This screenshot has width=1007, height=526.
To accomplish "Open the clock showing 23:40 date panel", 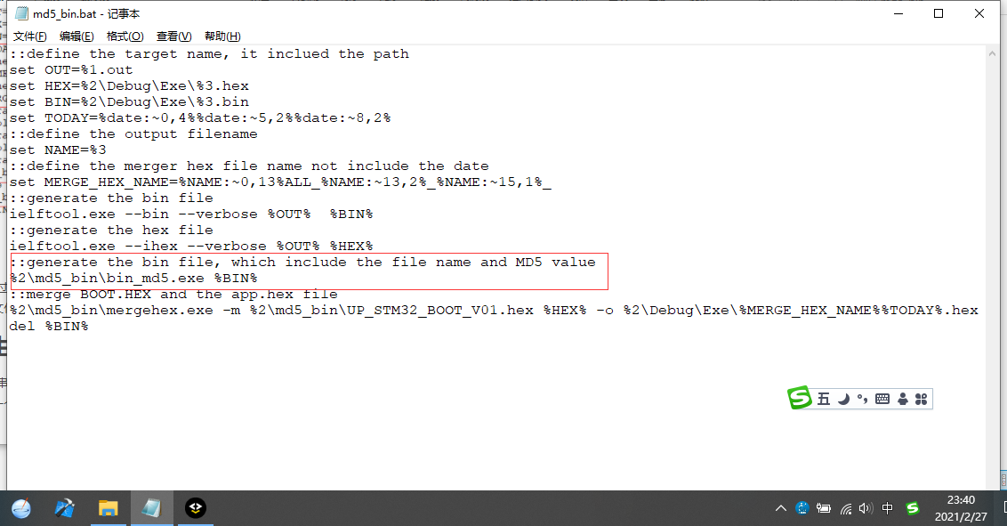I will point(961,508).
